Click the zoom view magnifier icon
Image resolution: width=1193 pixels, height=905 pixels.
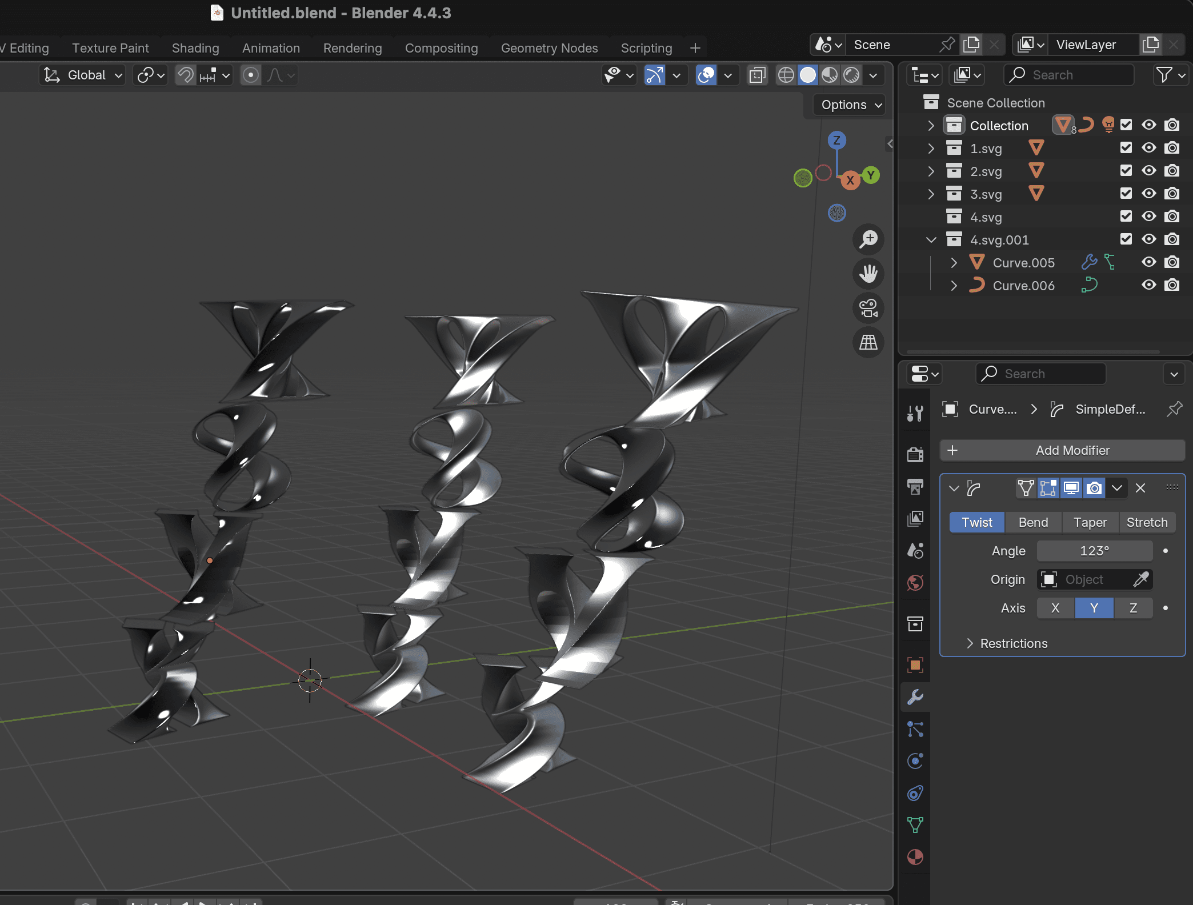click(868, 239)
